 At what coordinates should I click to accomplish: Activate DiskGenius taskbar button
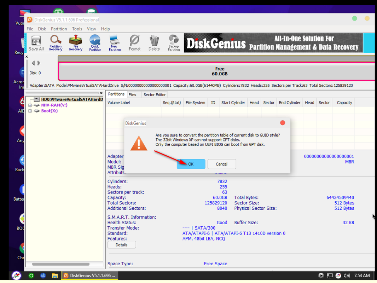coord(89,276)
